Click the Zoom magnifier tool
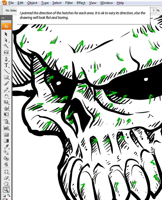The width and height of the screenshot is (162, 200). [x=6, y=190]
